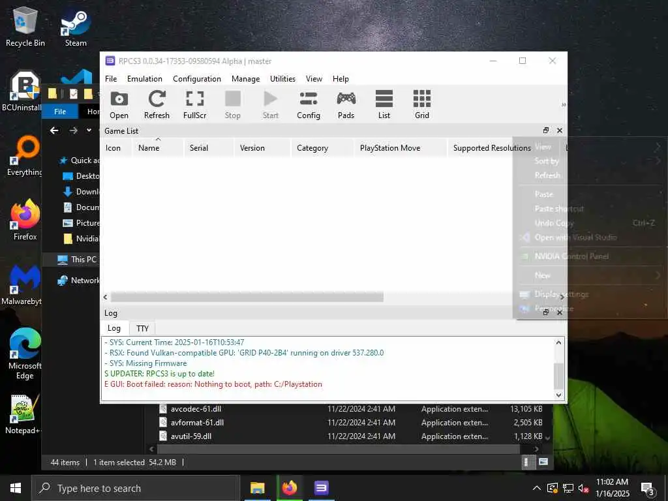
Task: Click the 'RPCS3 is up to date!' log line
Action: click(x=159, y=374)
